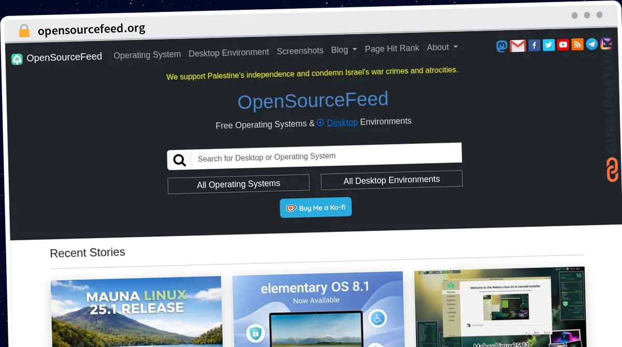The image size is (622, 347).
Task: Open the Telegram channel icon
Action: click(591, 45)
